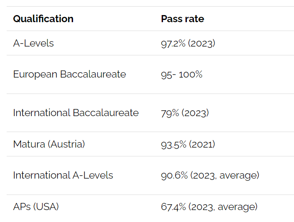
Task: Select the A-Levels qualification cell
Action: pos(33,43)
